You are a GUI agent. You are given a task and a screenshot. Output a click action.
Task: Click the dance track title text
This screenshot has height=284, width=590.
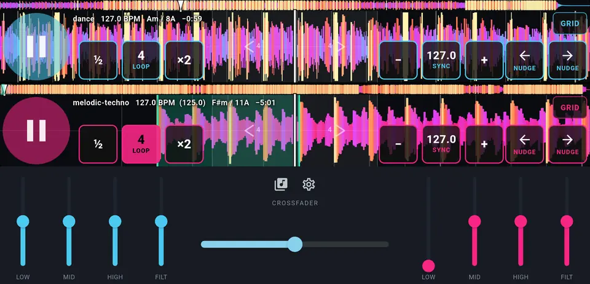(x=84, y=18)
